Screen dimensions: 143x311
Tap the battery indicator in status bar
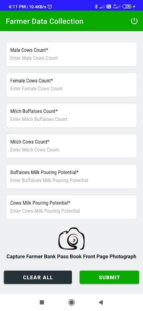pos(127,7)
